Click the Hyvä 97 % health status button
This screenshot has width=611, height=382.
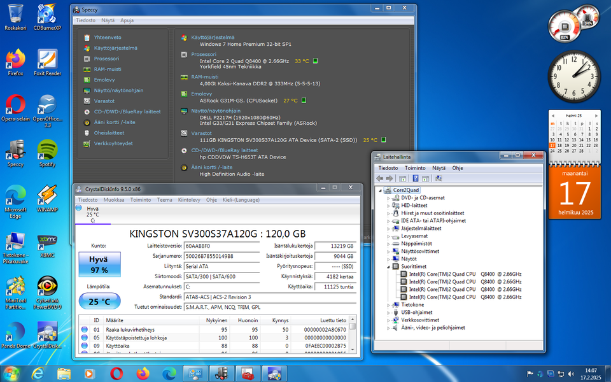click(99, 265)
